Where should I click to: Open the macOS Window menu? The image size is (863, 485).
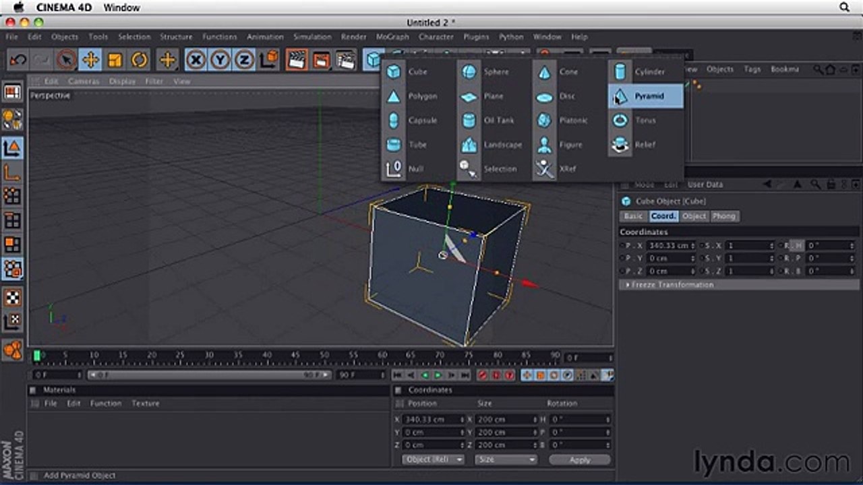[122, 7]
